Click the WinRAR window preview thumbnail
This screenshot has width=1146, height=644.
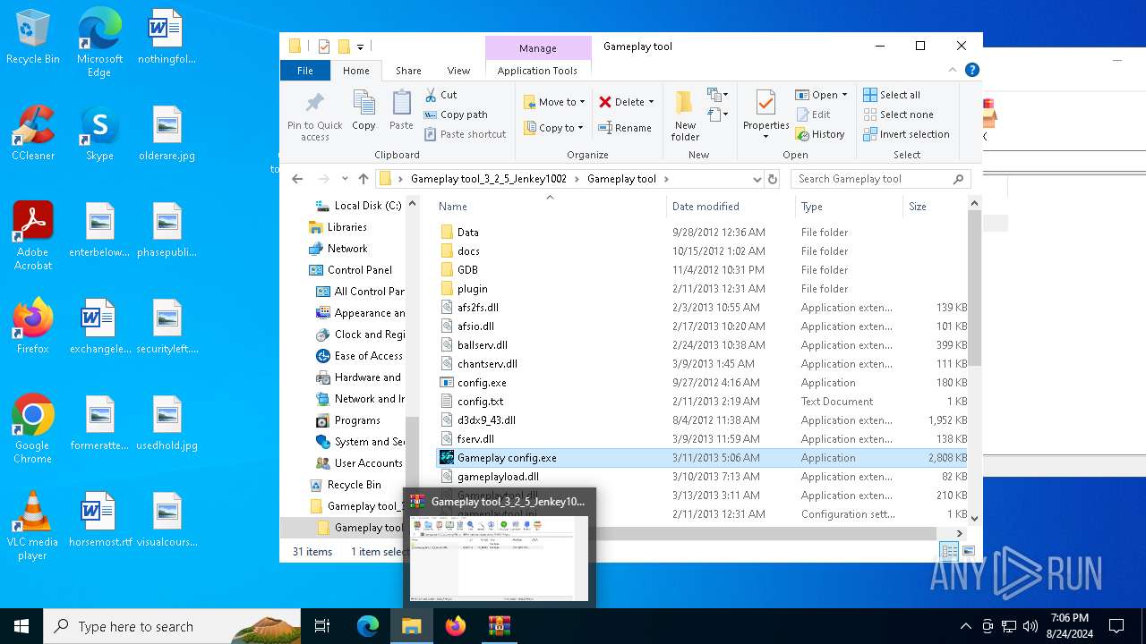click(x=499, y=558)
